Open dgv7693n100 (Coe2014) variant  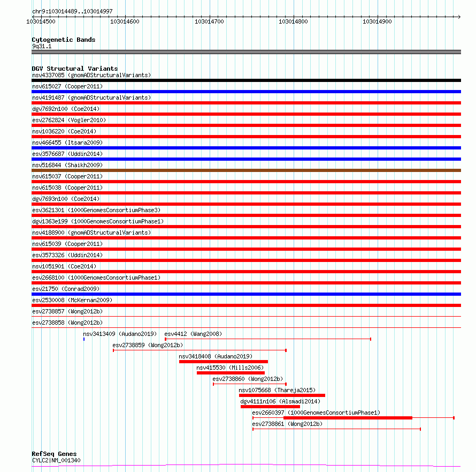(x=66, y=199)
